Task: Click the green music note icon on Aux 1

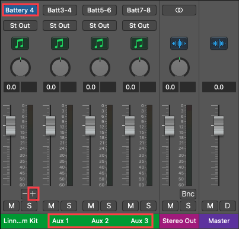Action: (60, 43)
